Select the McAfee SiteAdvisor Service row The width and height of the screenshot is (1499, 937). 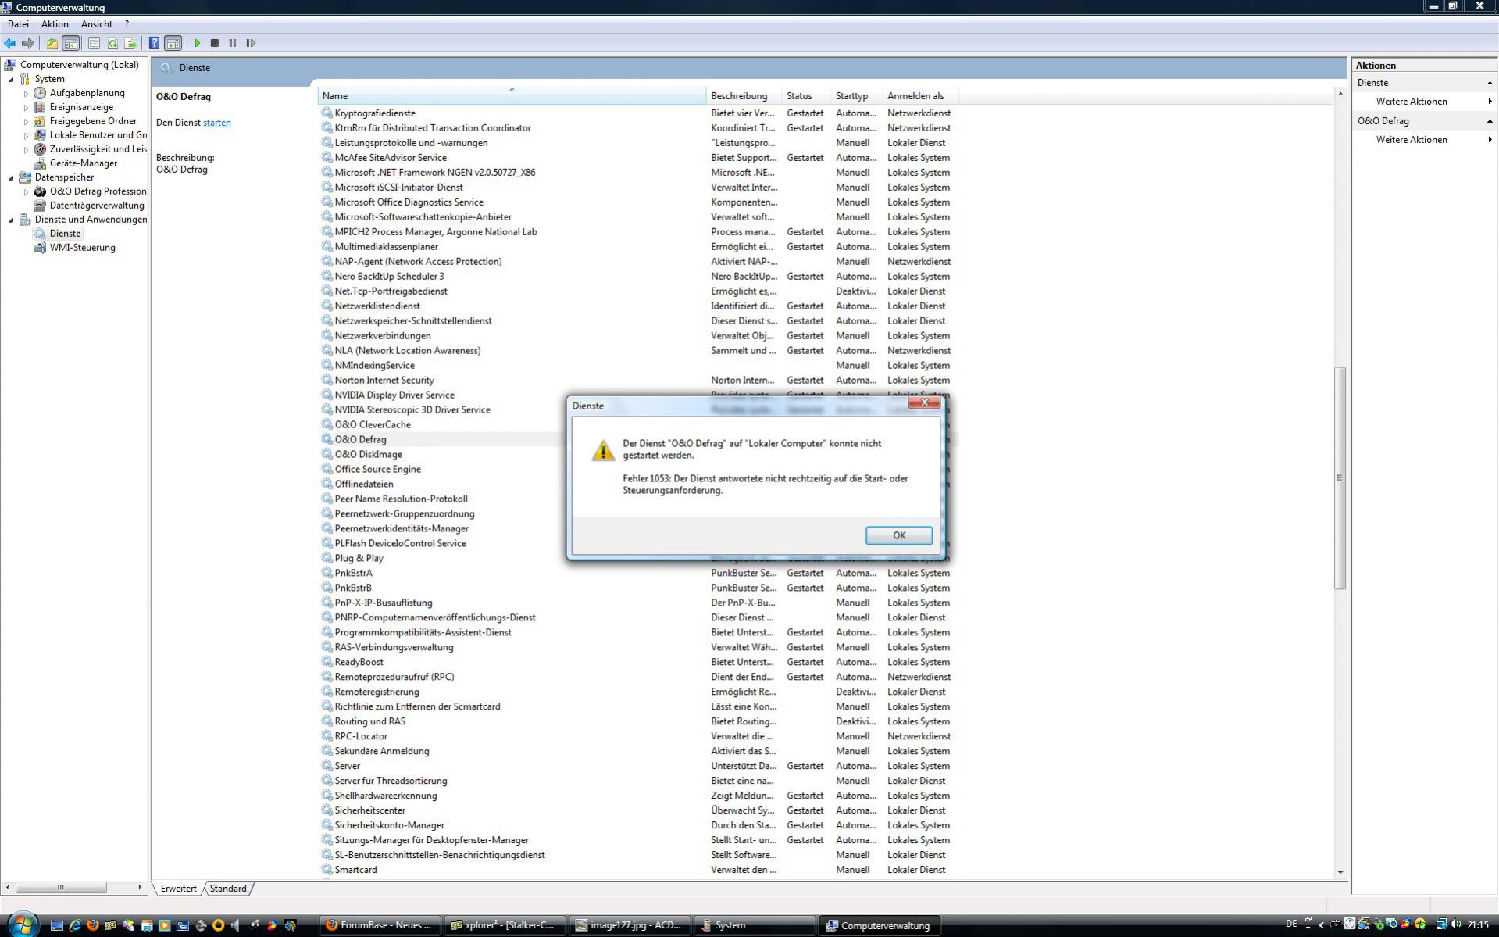pyautogui.click(x=637, y=158)
